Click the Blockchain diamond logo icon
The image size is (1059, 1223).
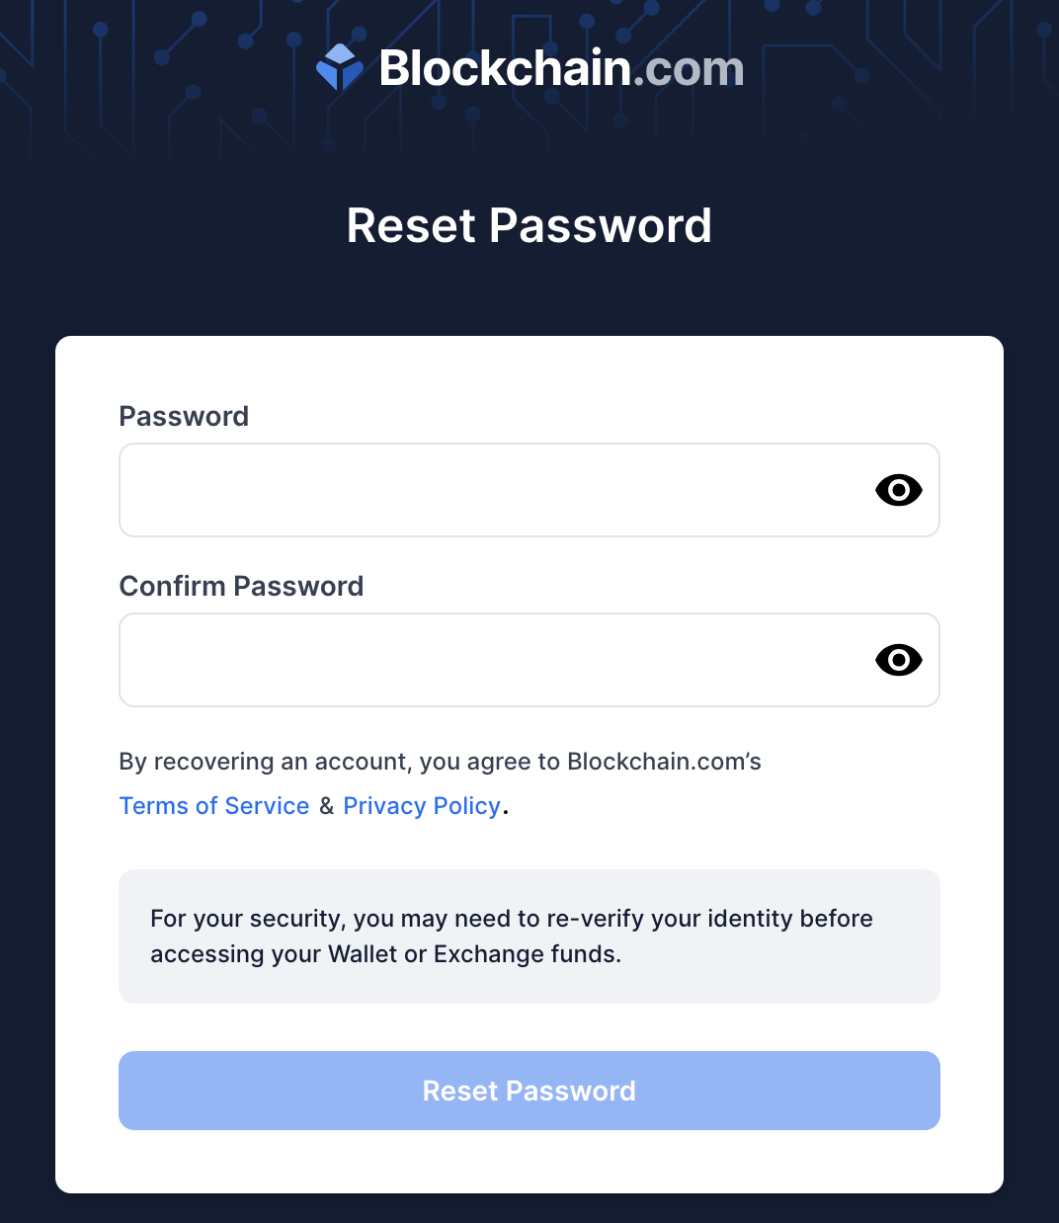340,67
